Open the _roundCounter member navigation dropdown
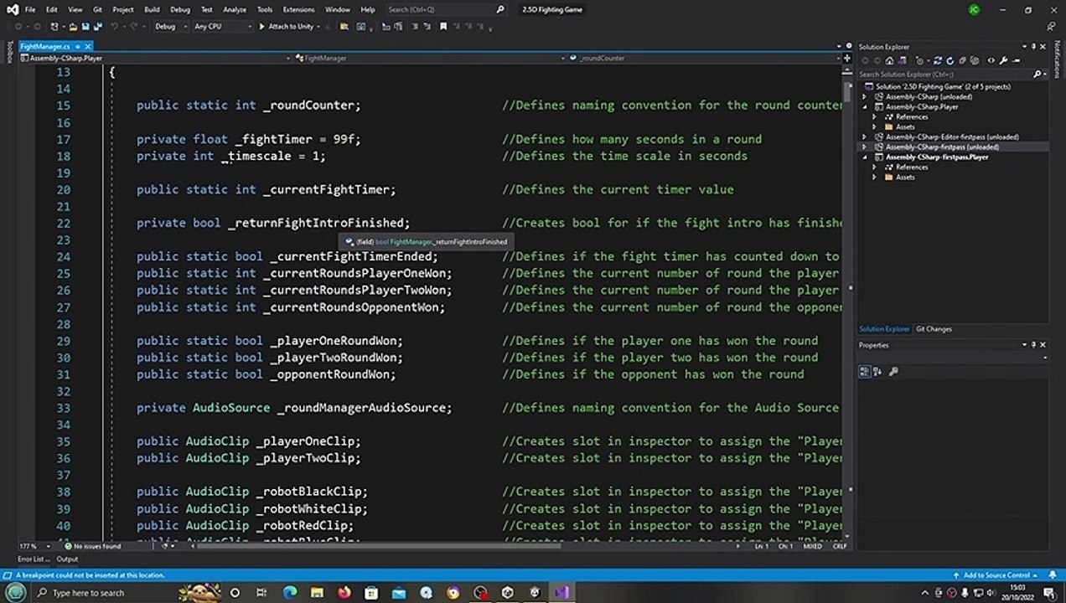 pos(704,58)
